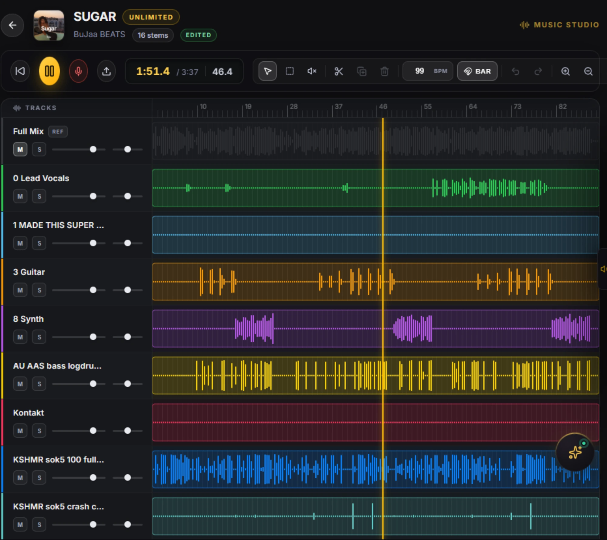Click the BuJaa BEATS artist name
The height and width of the screenshot is (540, 607).
tap(99, 34)
